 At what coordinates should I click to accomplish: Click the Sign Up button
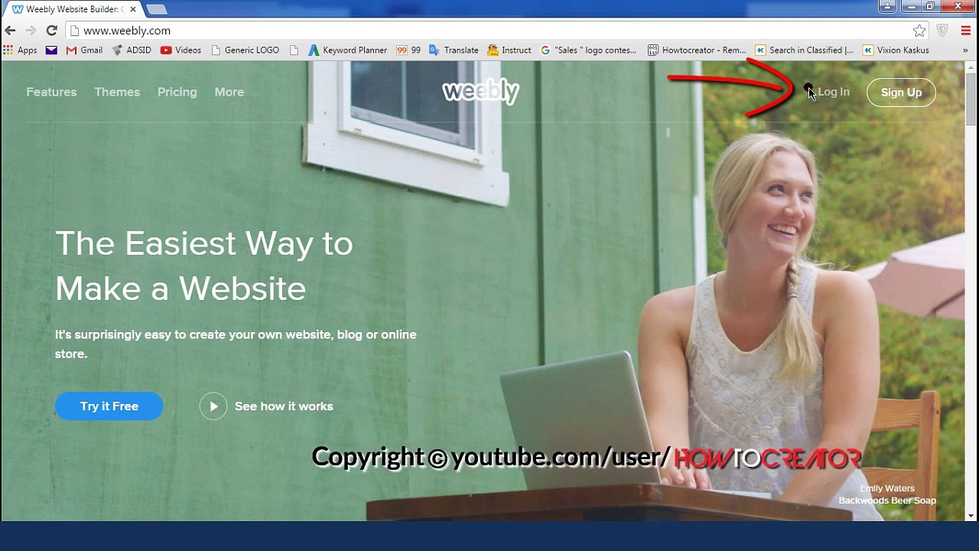coord(901,92)
